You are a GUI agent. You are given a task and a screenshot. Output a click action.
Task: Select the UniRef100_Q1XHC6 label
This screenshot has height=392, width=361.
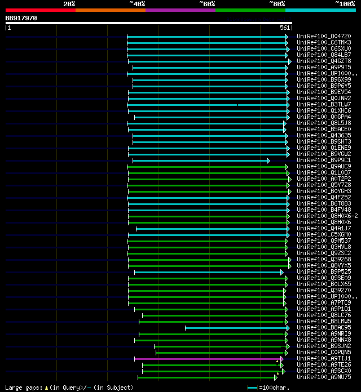[324, 110]
